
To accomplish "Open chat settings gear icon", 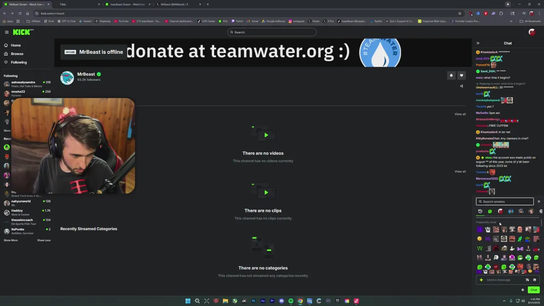I will [523, 290].
